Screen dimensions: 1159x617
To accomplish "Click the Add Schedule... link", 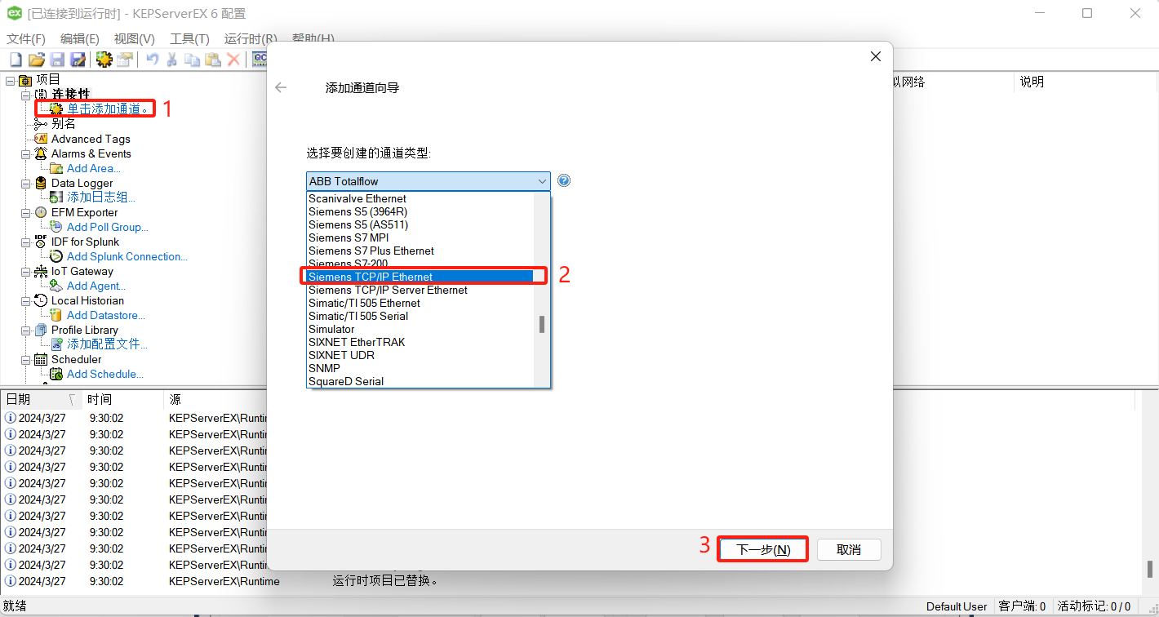I will pos(104,374).
